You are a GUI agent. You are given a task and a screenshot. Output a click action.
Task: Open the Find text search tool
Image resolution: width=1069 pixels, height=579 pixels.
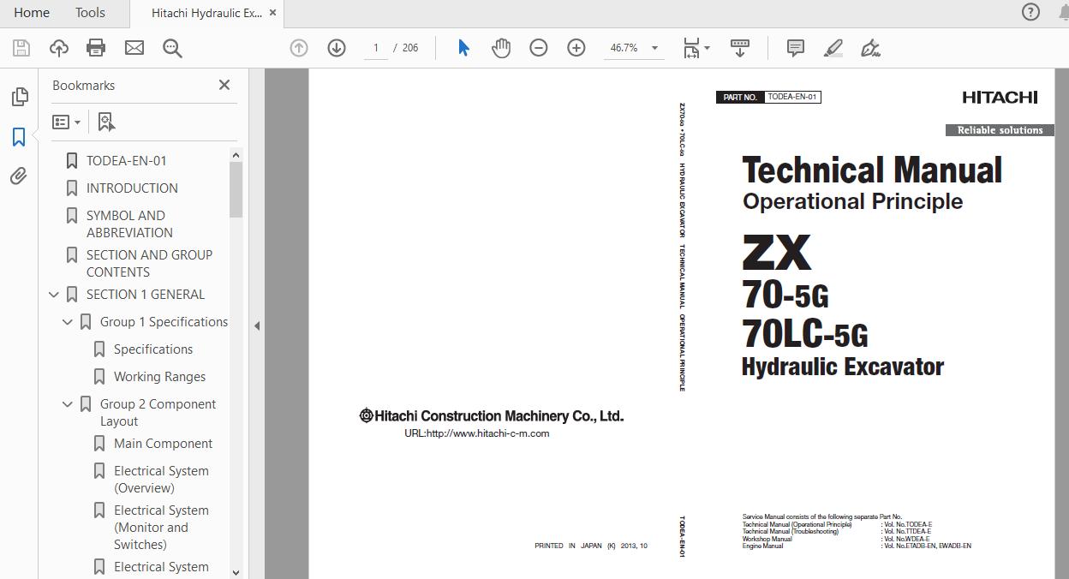tap(172, 48)
